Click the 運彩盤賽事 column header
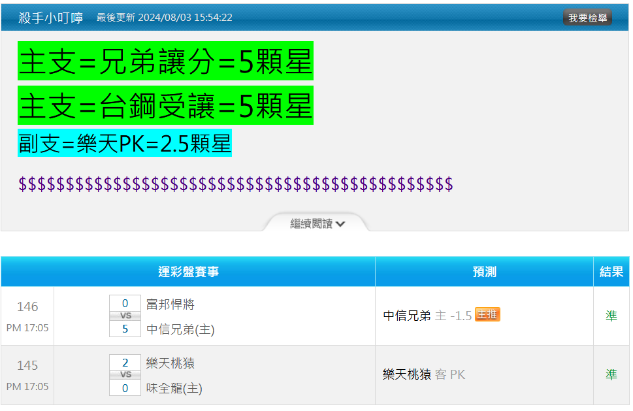Image resolution: width=633 pixels, height=411 pixels. point(188,272)
